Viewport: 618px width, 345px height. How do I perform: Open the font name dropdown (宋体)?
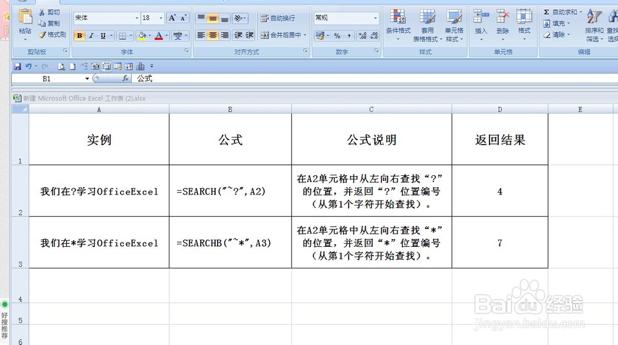point(137,18)
